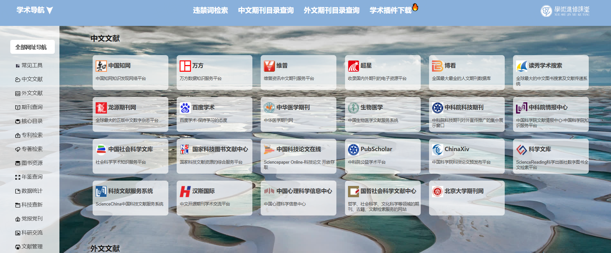Click the 北京大学期刊网 card title
This screenshot has height=253, width=611.
[x=464, y=191]
